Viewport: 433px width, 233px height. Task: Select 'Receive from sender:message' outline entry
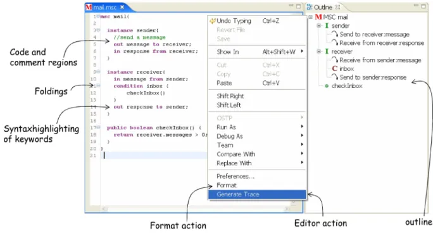pyautogui.click(x=380, y=60)
